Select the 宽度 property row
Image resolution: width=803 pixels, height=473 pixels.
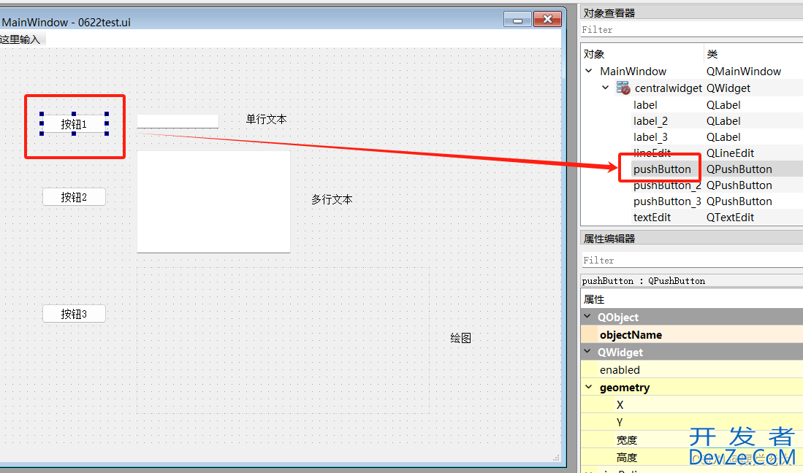pos(692,439)
